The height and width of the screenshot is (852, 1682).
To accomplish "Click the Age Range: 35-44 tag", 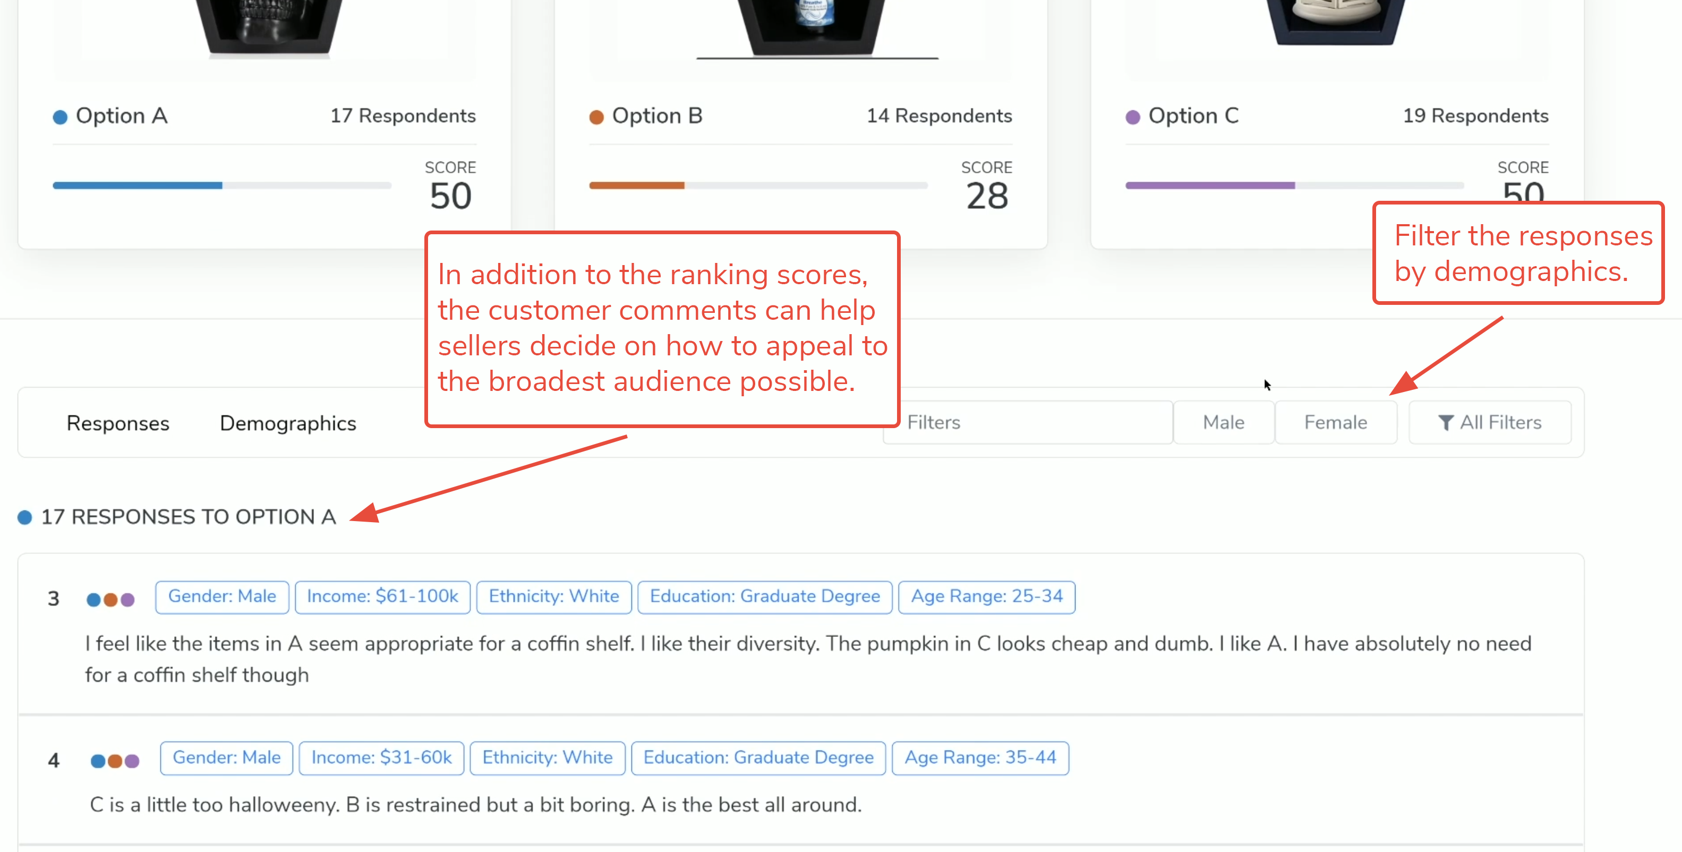I will point(980,758).
